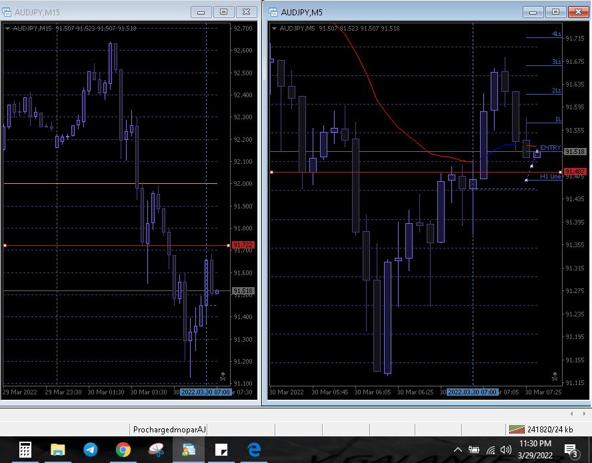Viewport: 592px width, 463px height.
Task: Close the AUDJPY,M5 chart window
Action: tap(578, 12)
